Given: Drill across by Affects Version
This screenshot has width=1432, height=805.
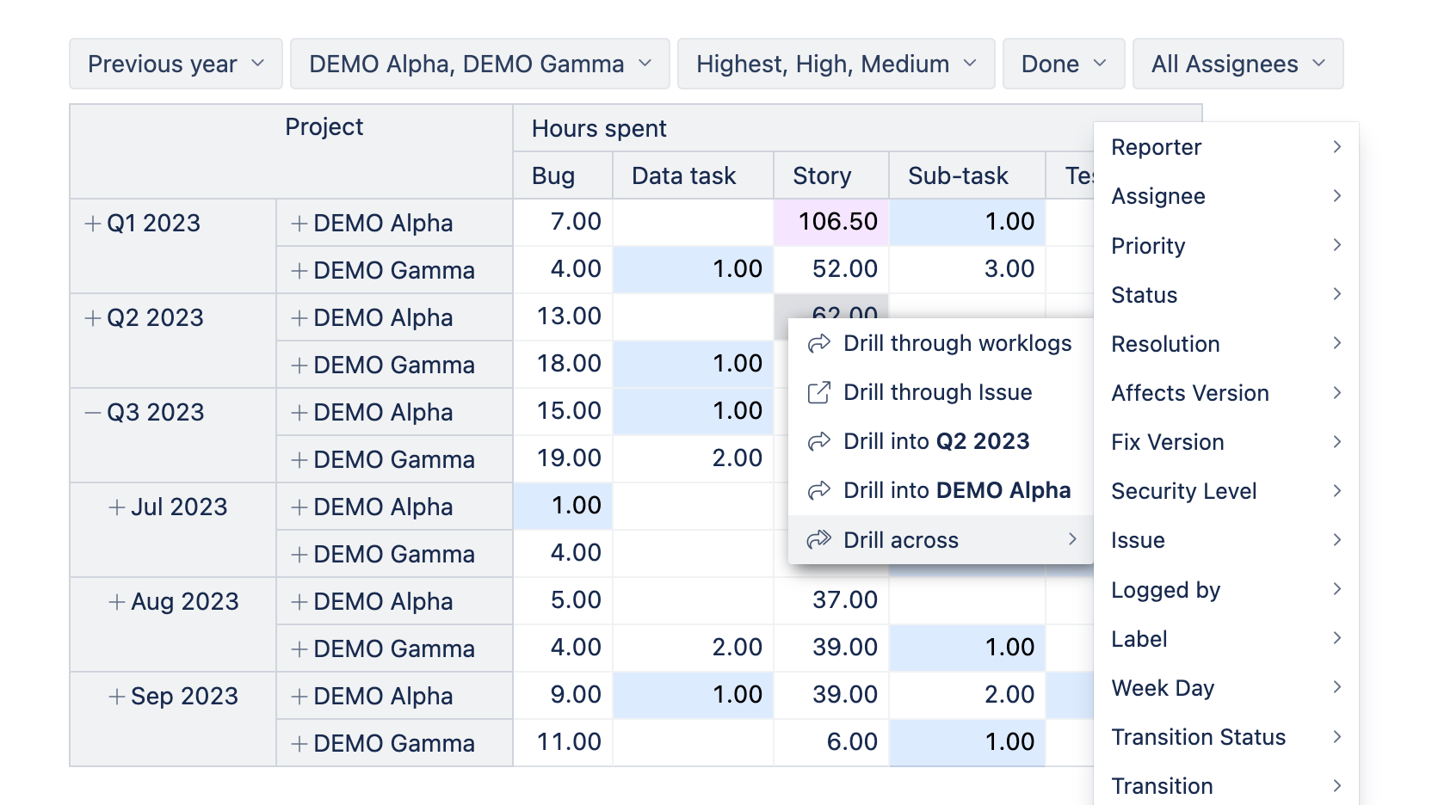Looking at the screenshot, I should 1226,393.
